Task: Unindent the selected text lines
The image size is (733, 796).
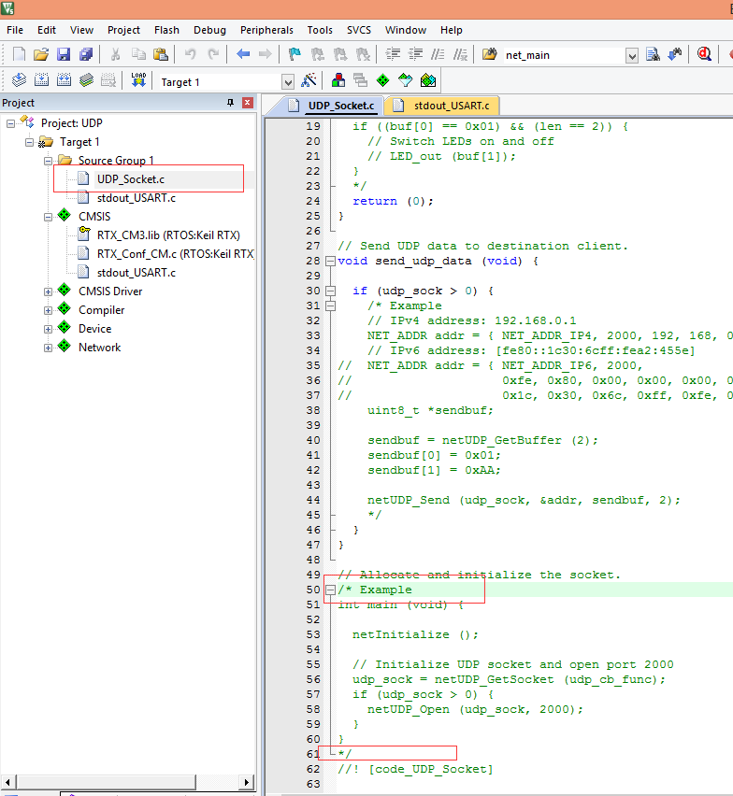Action: pyautogui.click(x=415, y=54)
